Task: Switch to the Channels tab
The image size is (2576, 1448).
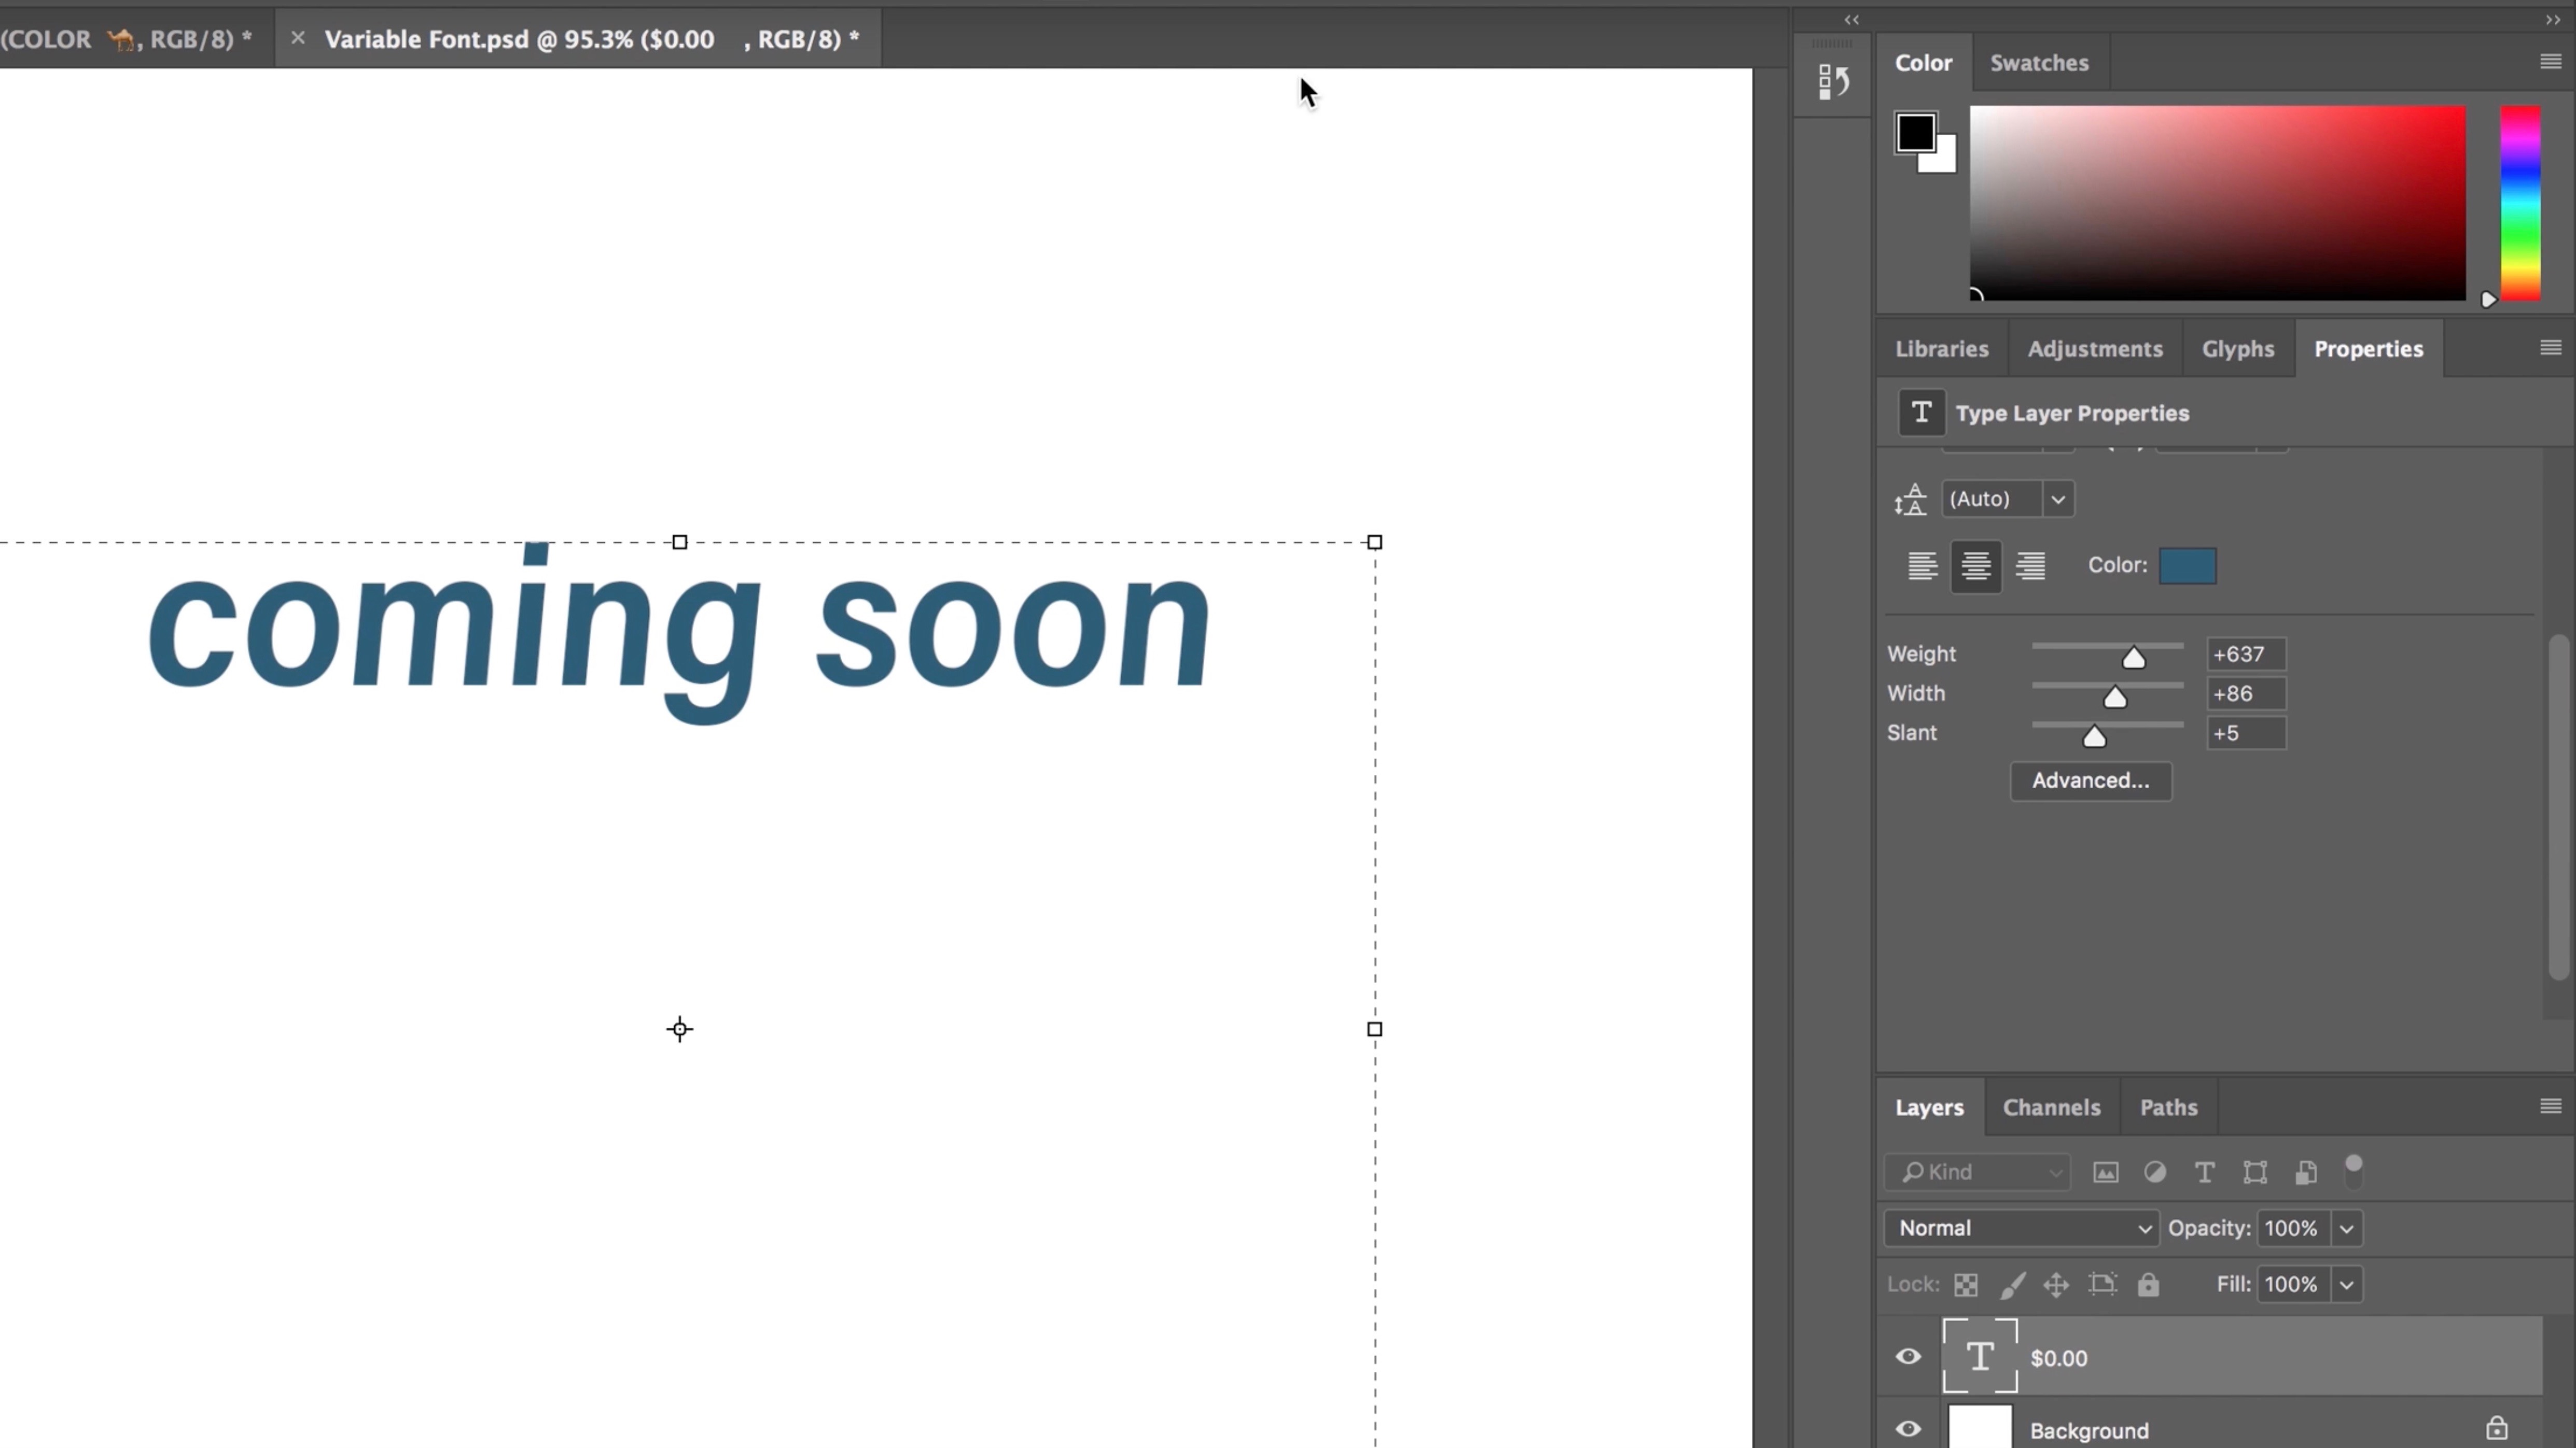Action: coord(2051,1107)
